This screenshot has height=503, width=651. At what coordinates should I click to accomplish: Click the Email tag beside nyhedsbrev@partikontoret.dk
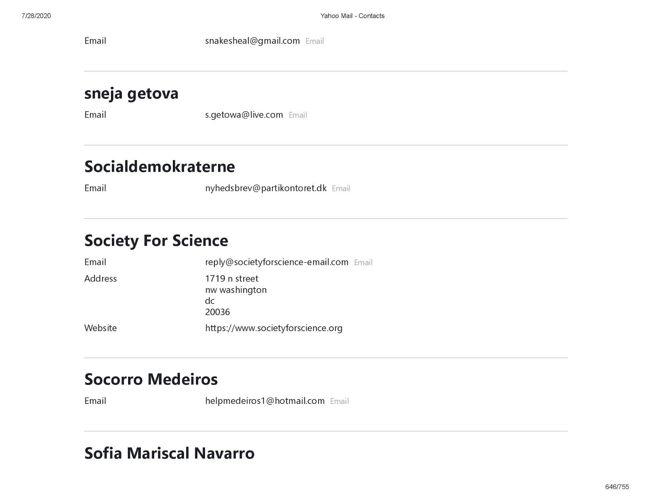341,188
